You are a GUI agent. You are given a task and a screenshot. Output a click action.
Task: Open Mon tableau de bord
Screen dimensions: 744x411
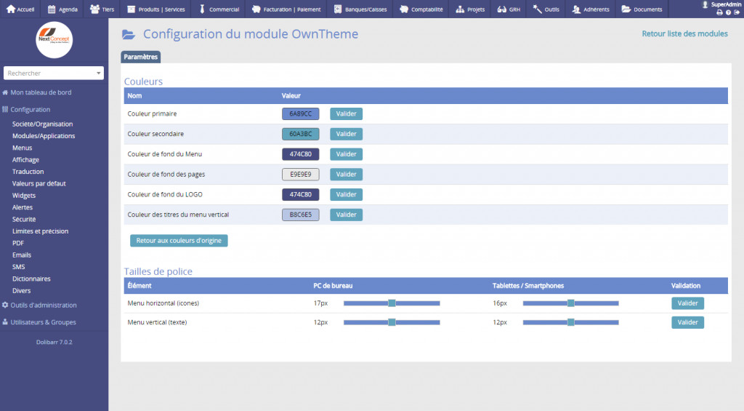[41, 92]
